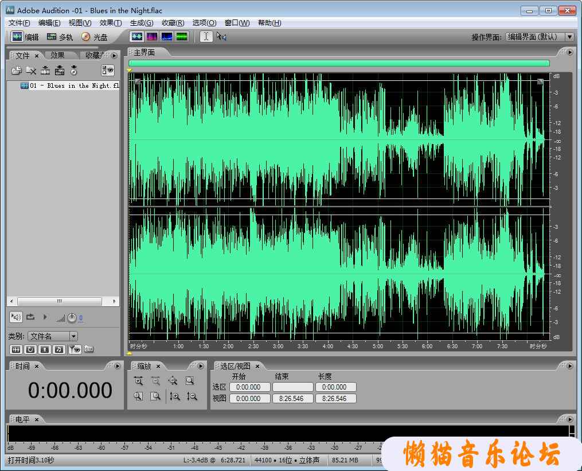Select the waveform display view icon
Screen dimensions: 582x471
coord(137,36)
